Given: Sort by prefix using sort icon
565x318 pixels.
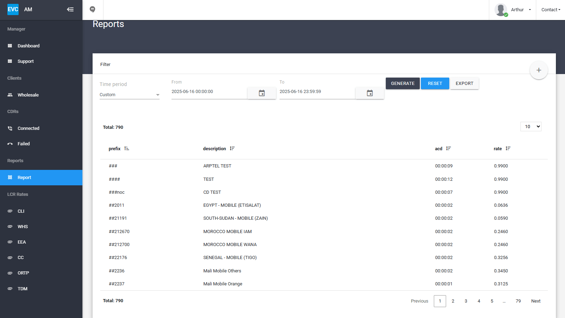Looking at the screenshot, I should coord(127,149).
